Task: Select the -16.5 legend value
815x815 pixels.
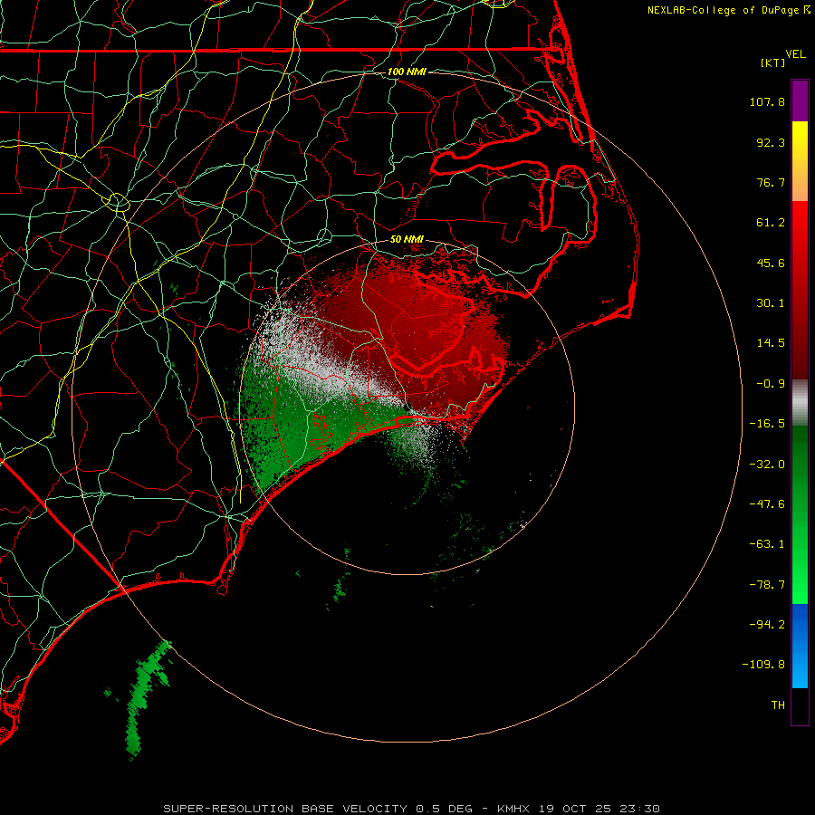Action: point(767,424)
